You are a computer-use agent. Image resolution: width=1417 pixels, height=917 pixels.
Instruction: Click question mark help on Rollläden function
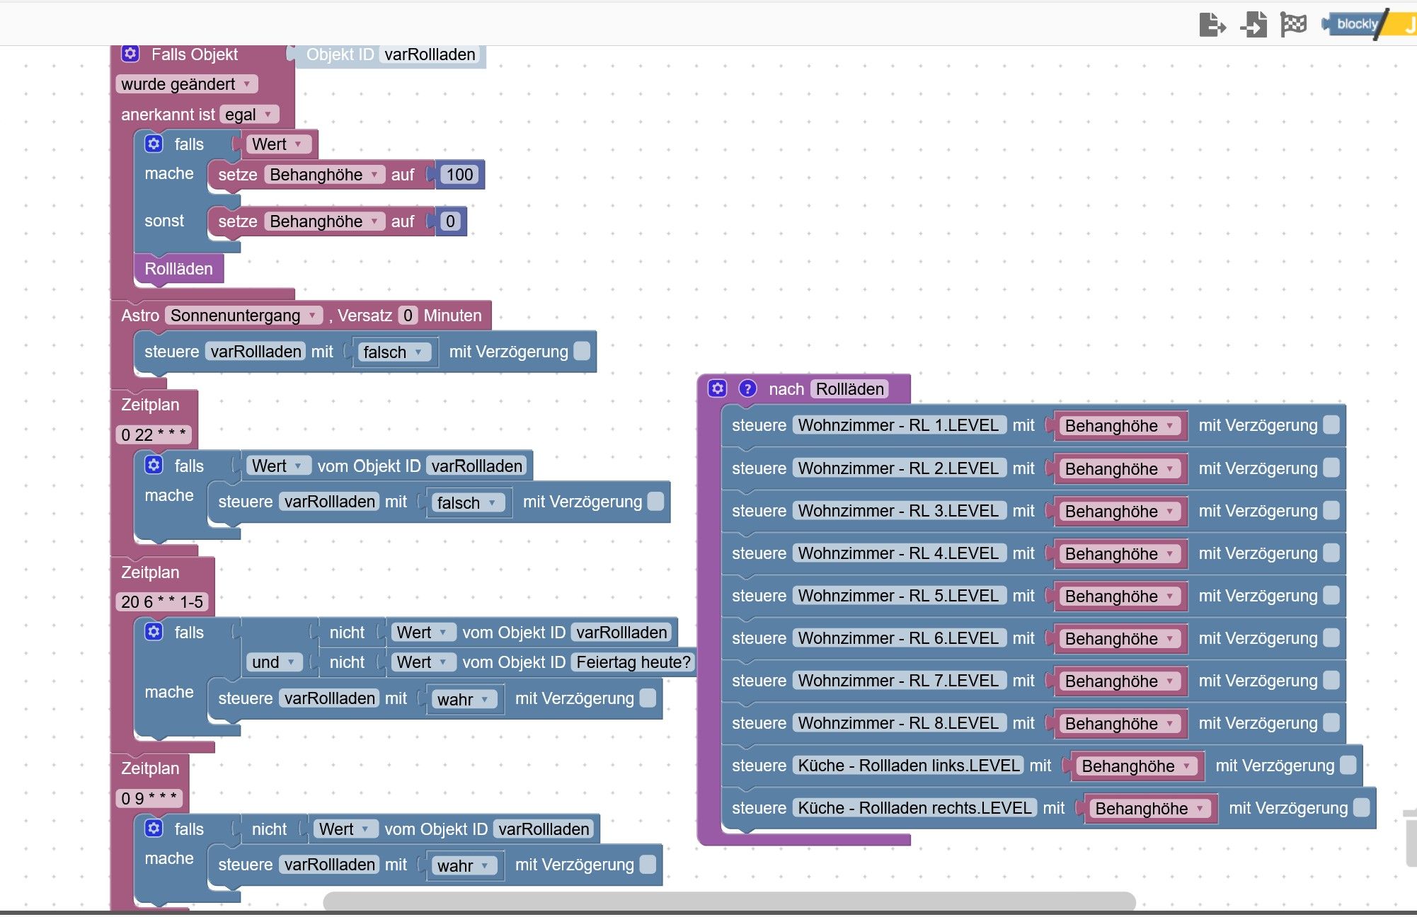[747, 388]
